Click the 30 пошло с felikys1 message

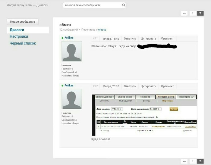pyautogui.click(x=114, y=46)
